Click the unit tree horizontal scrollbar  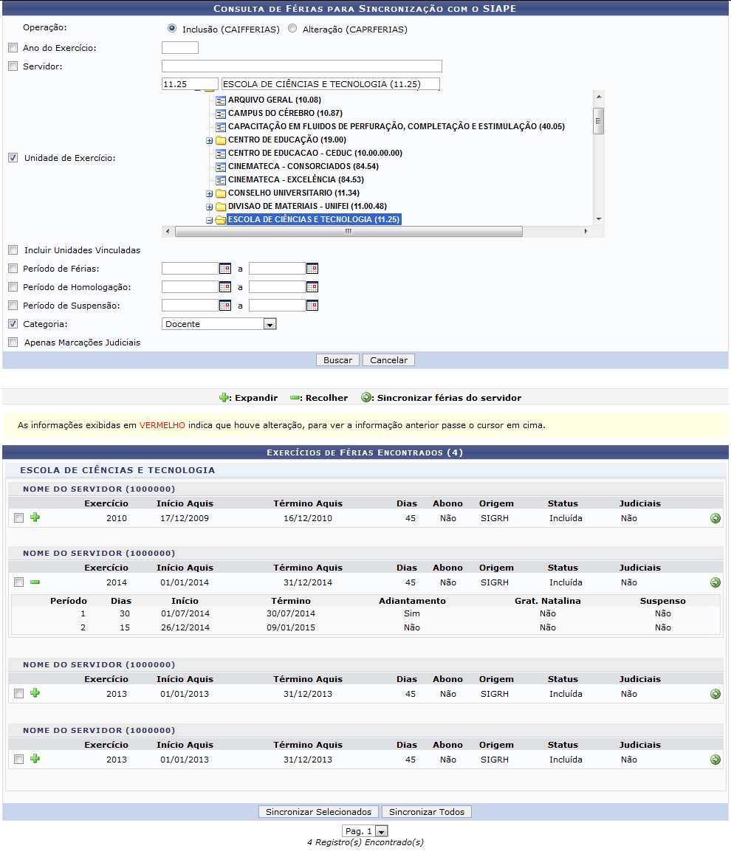coord(347,231)
